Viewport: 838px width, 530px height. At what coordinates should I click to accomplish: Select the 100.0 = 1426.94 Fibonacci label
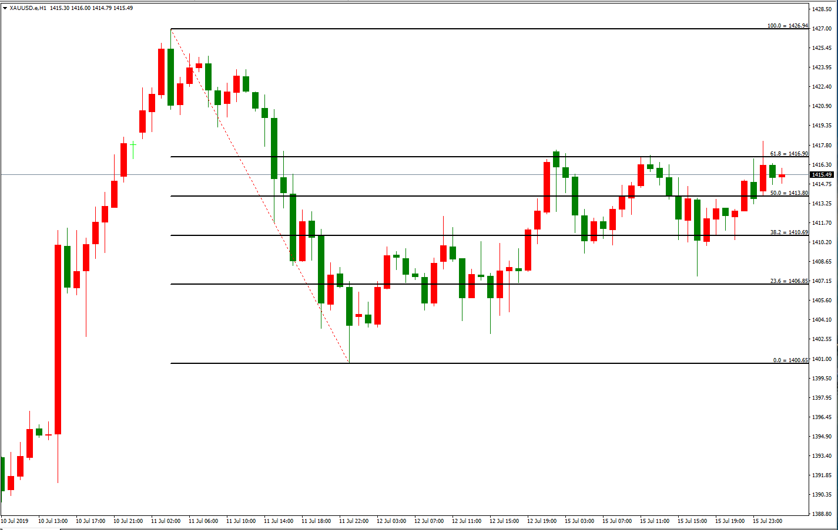pyautogui.click(x=787, y=26)
